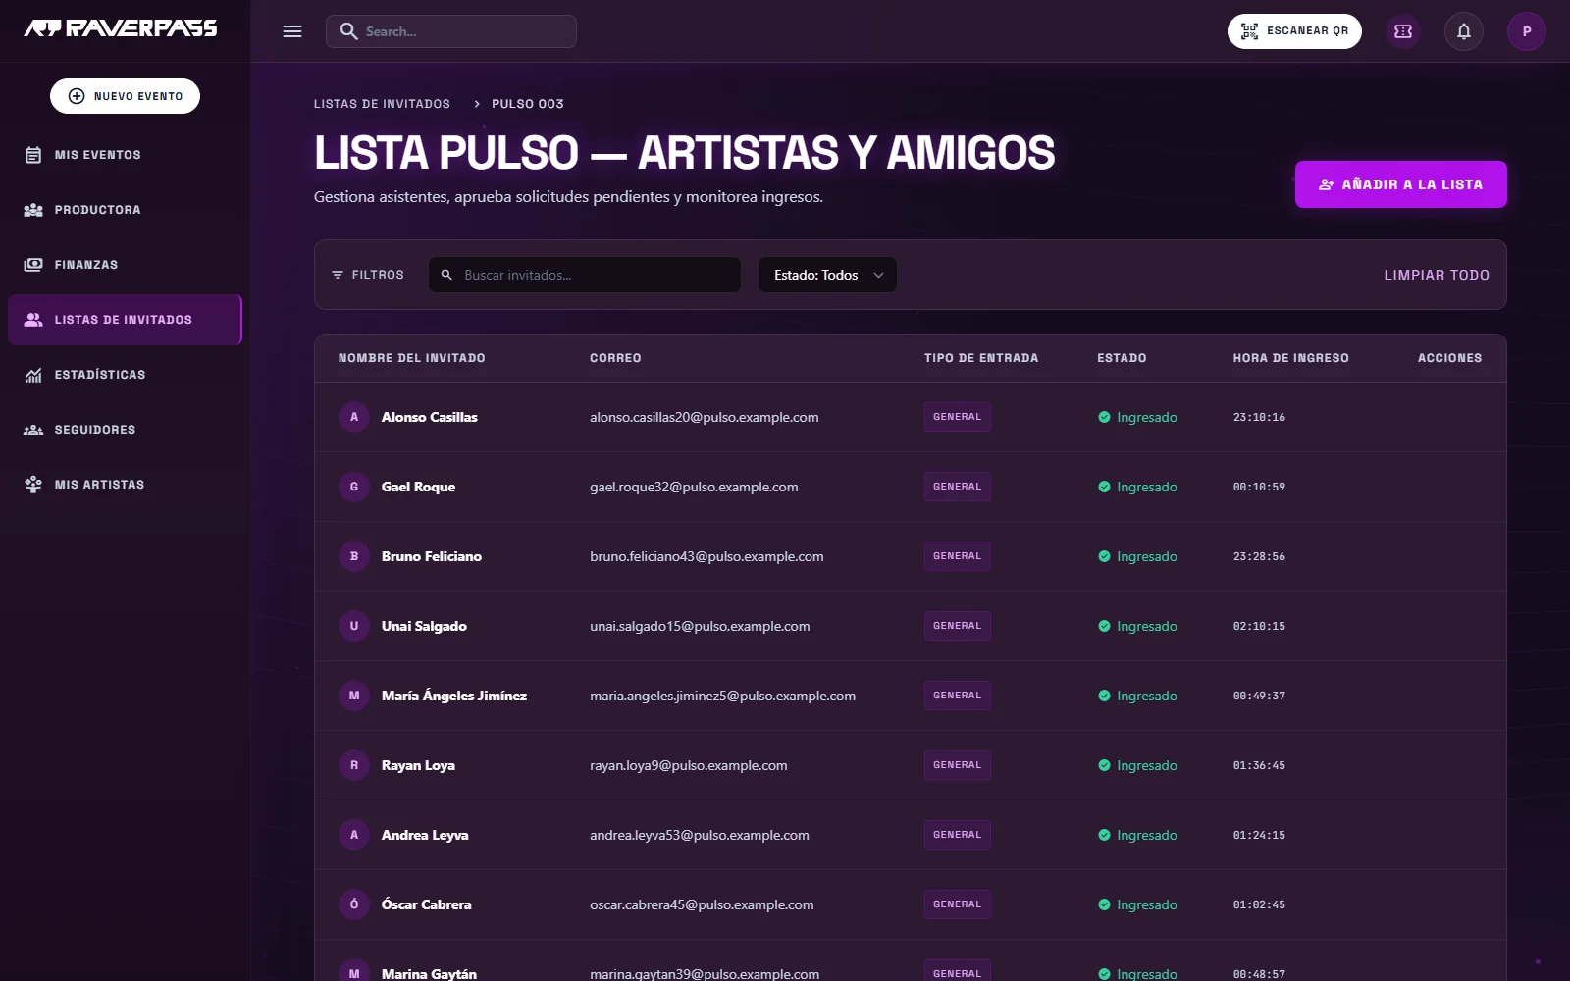This screenshot has width=1570, height=981.
Task: Click Correo column header
Action: coord(615,358)
